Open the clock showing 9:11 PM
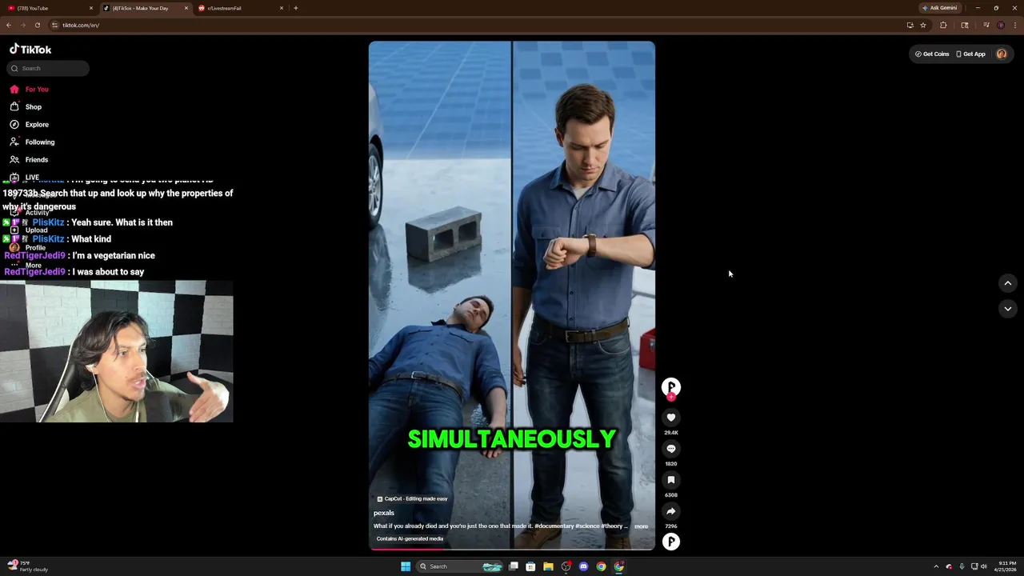The image size is (1024, 576). pos(1006,566)
